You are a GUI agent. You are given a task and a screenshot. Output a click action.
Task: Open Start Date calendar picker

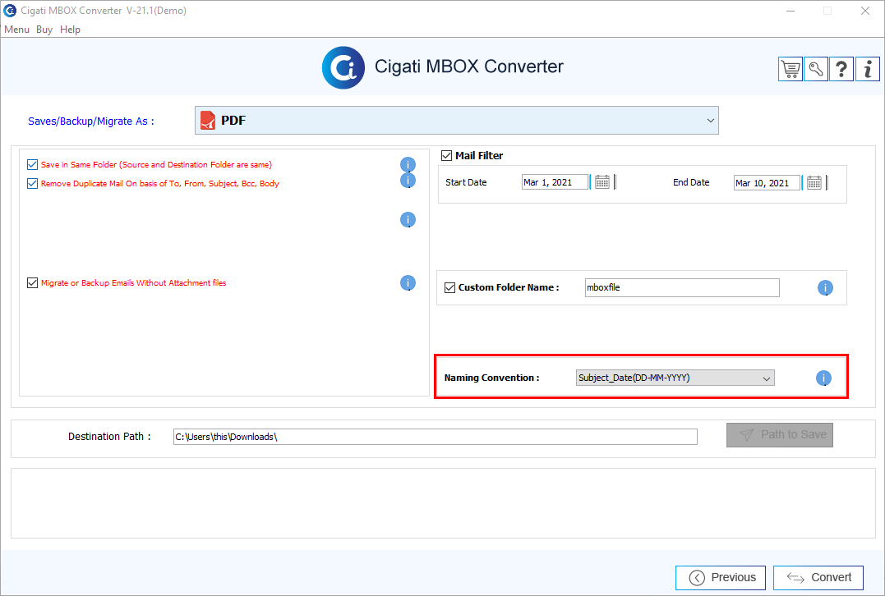click(x=602, y=182)
